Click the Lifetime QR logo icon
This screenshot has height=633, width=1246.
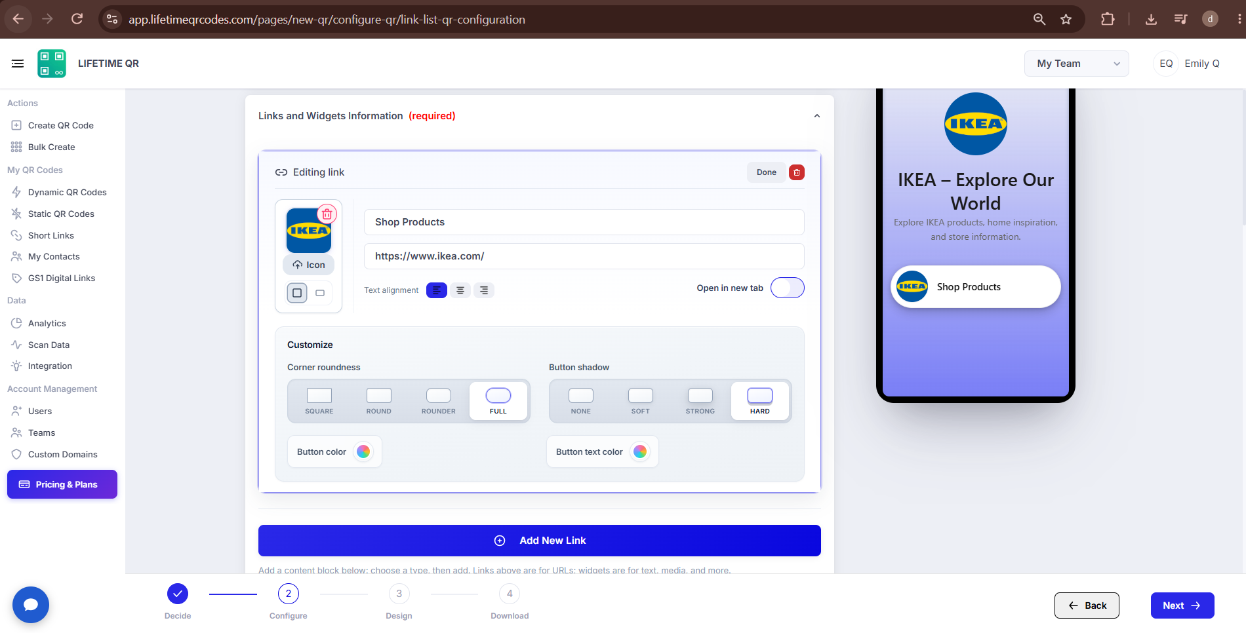click(52, 64)
